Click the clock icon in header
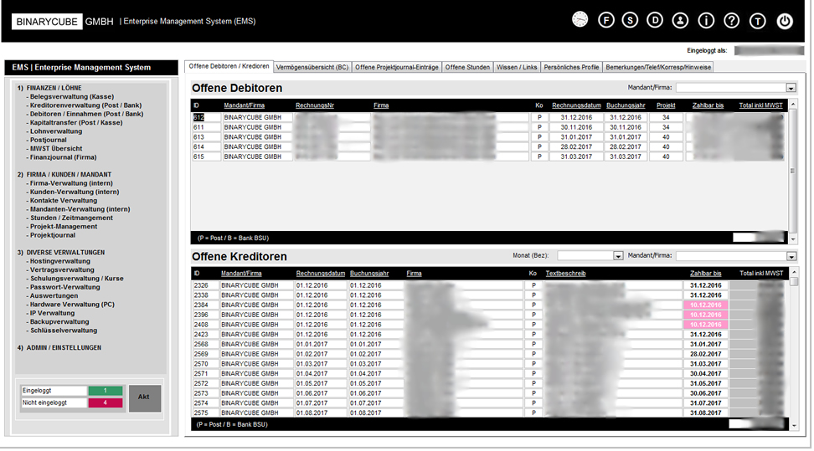 [x=580, y=20]
